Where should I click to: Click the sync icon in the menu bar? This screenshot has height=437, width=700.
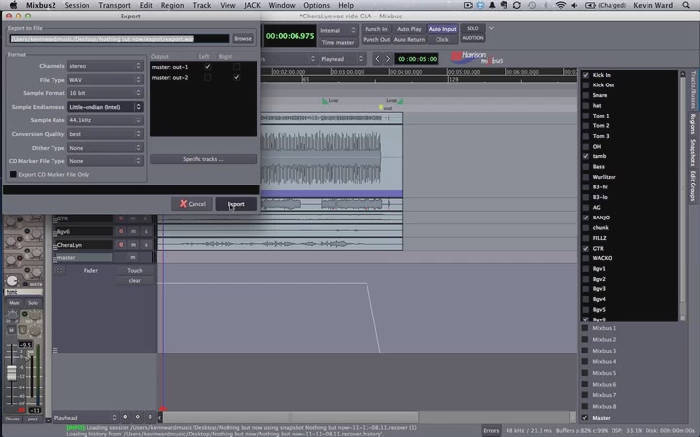517,5
